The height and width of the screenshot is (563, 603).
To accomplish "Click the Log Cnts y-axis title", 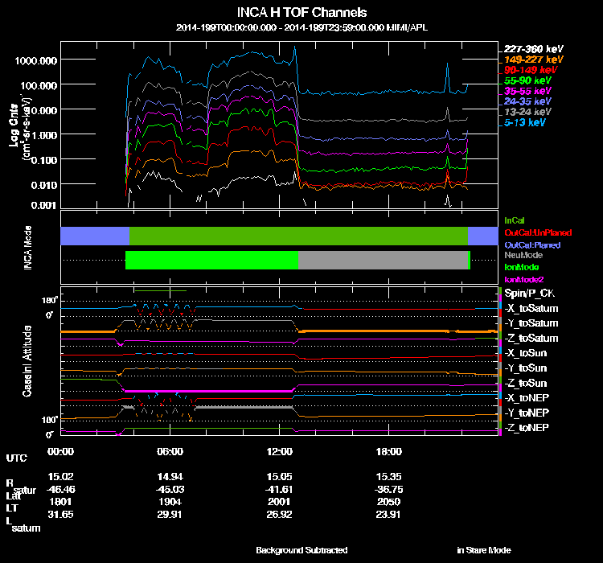I will coord(14,125).
